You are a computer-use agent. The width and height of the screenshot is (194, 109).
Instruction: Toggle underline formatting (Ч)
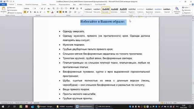[x=30, y=12]
